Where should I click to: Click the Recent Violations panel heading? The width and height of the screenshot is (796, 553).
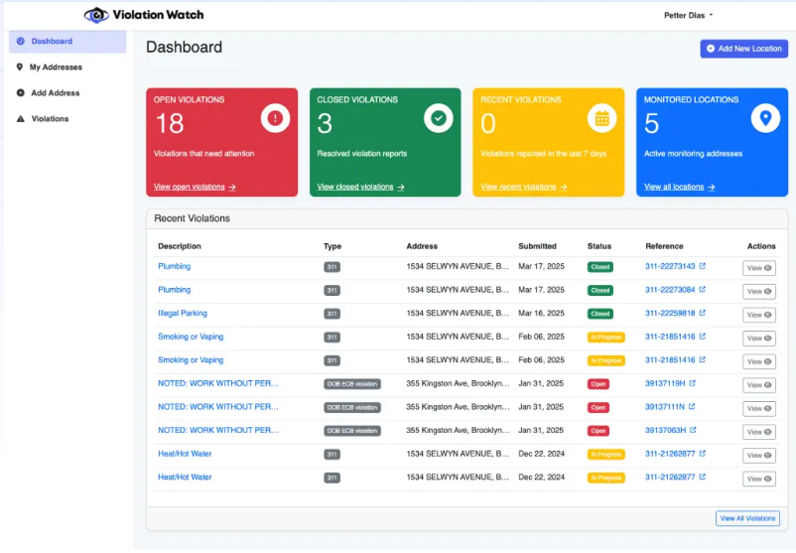(192, 218)
